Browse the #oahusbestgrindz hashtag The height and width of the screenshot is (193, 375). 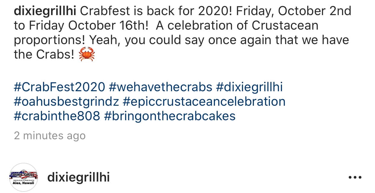(x=66, y=102)
